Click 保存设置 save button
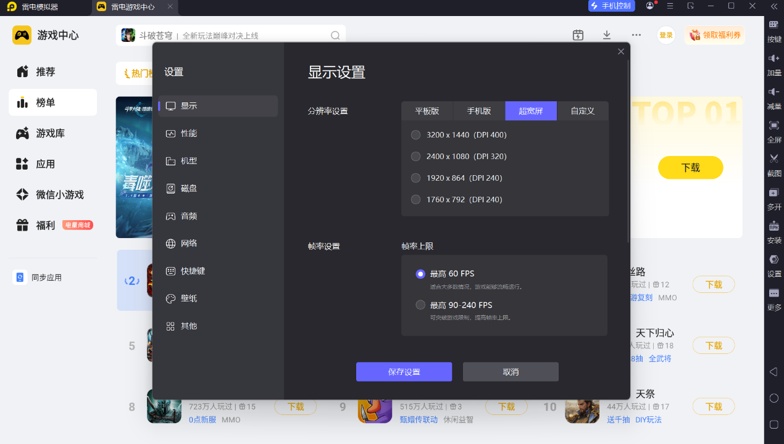784x444 pixels. coord(404,372)
